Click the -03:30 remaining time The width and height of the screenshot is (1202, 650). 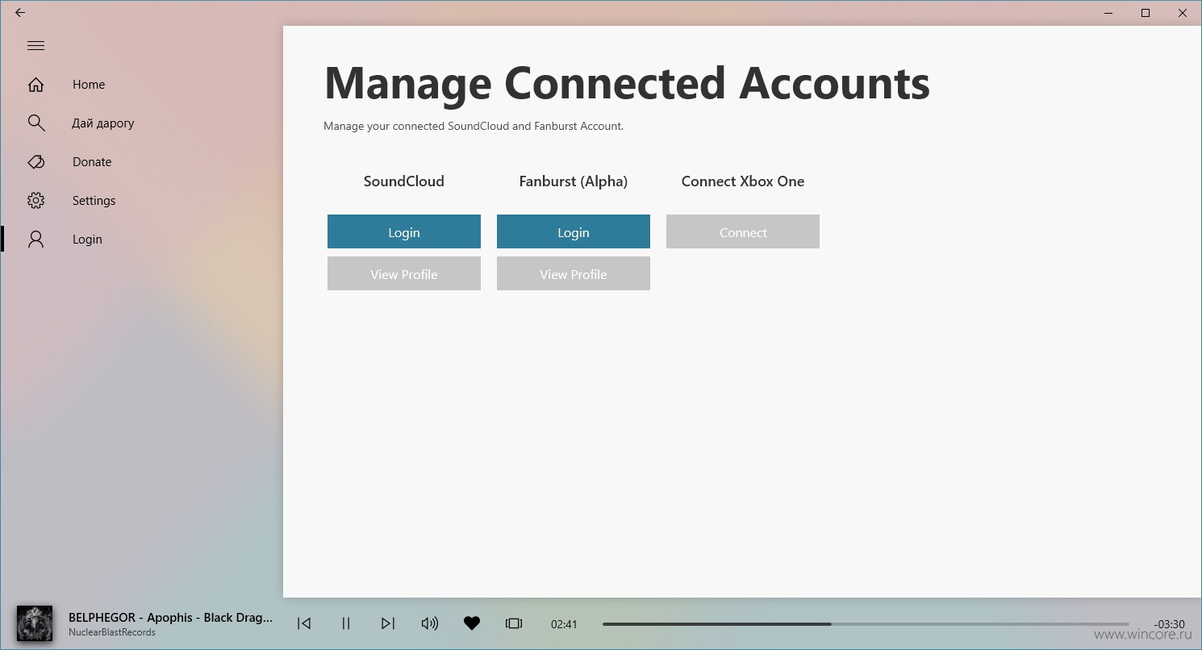(1169, 624)
